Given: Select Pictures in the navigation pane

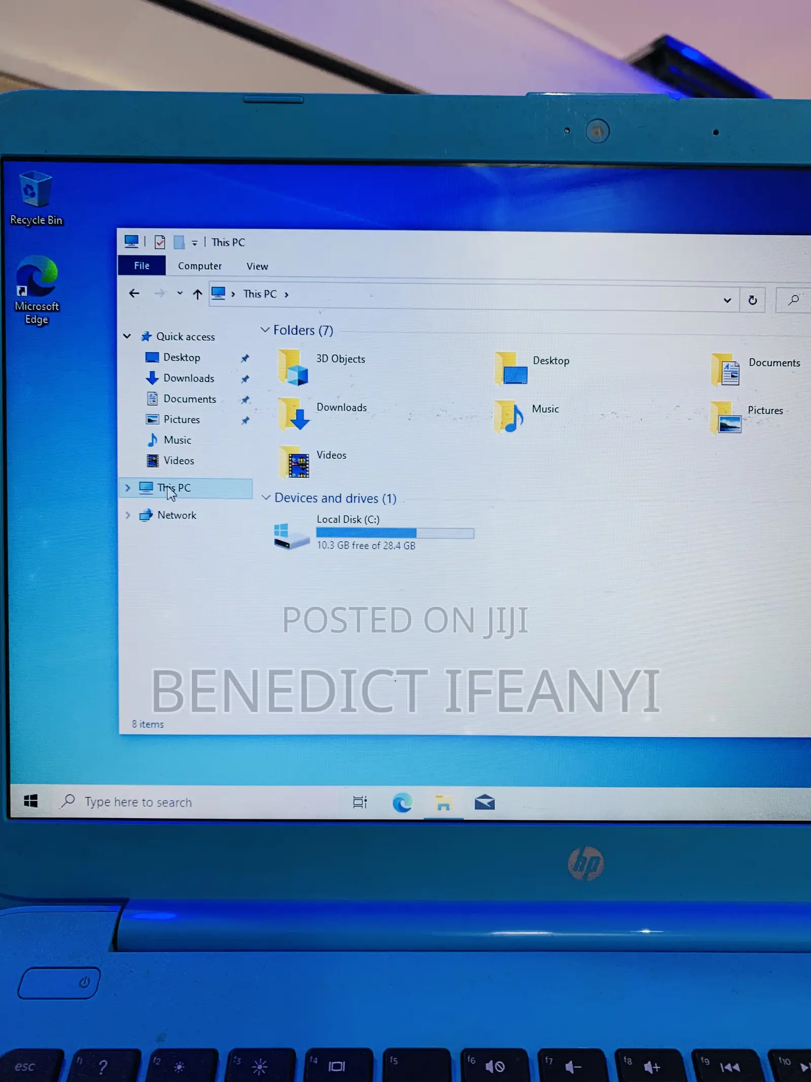Looking at the screenshot, I should tap(181, 419).
